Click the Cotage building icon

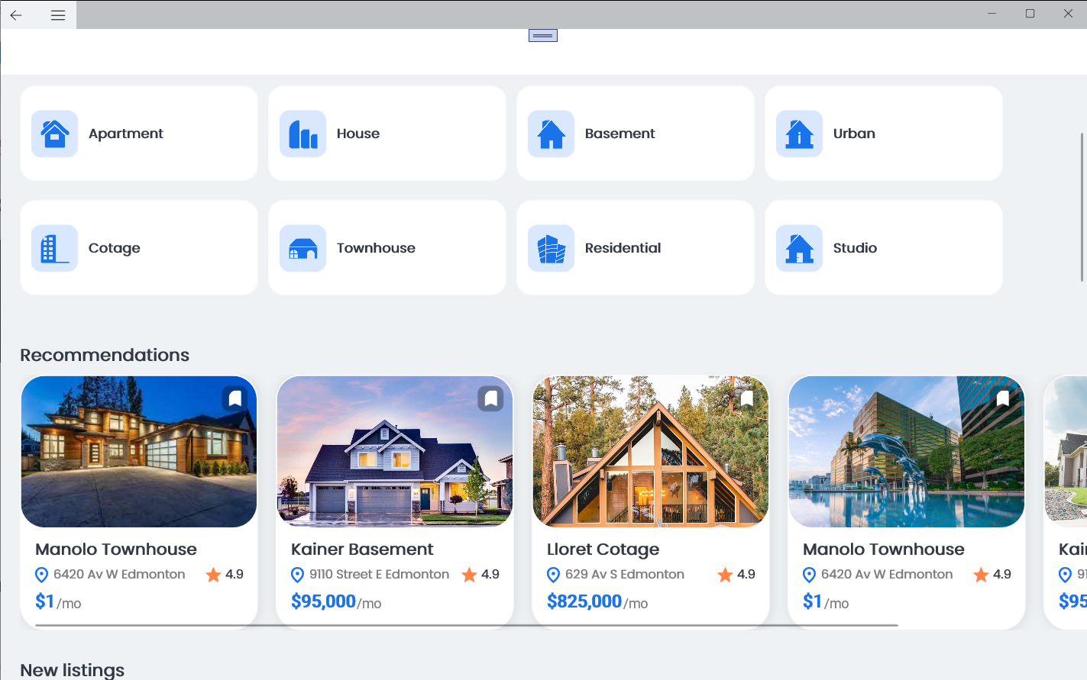pos(54,248)
